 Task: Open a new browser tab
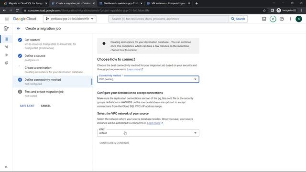(197, 3)
